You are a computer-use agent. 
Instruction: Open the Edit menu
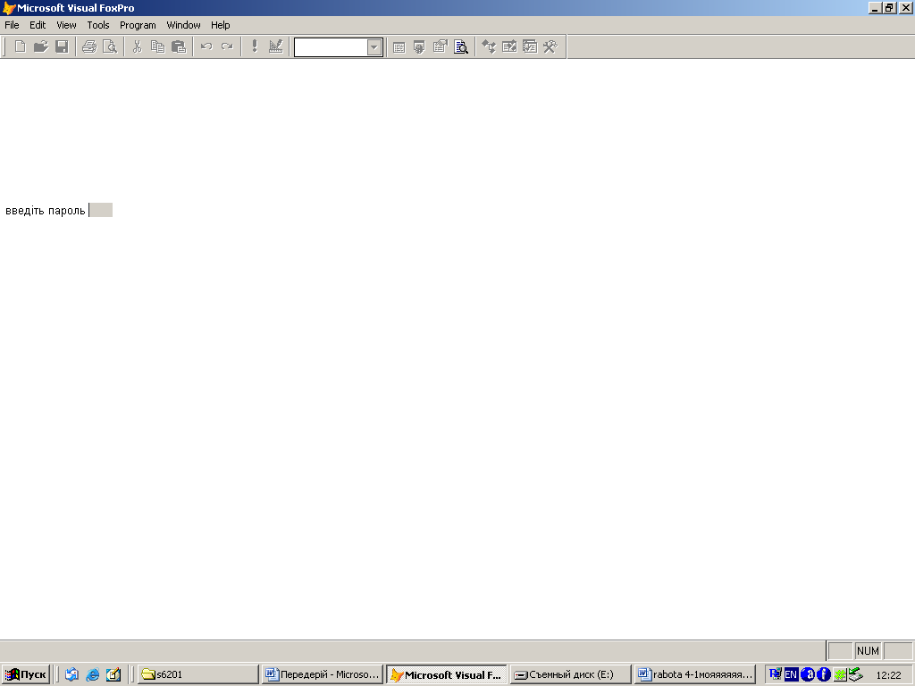point(38,25)
